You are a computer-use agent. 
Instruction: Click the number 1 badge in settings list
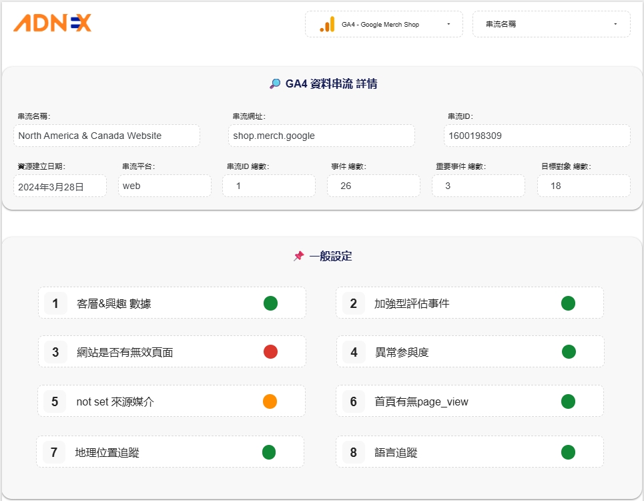tap(55, 303)
